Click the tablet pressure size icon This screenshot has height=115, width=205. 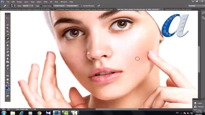[99, 6]
